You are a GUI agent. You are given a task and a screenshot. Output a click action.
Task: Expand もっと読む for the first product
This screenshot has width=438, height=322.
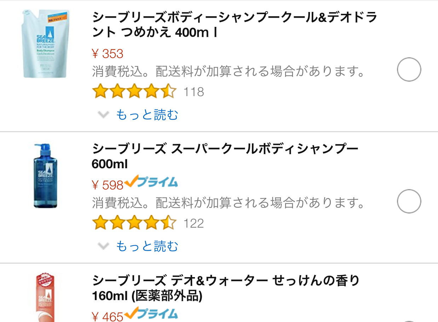(x=147, y=115)
